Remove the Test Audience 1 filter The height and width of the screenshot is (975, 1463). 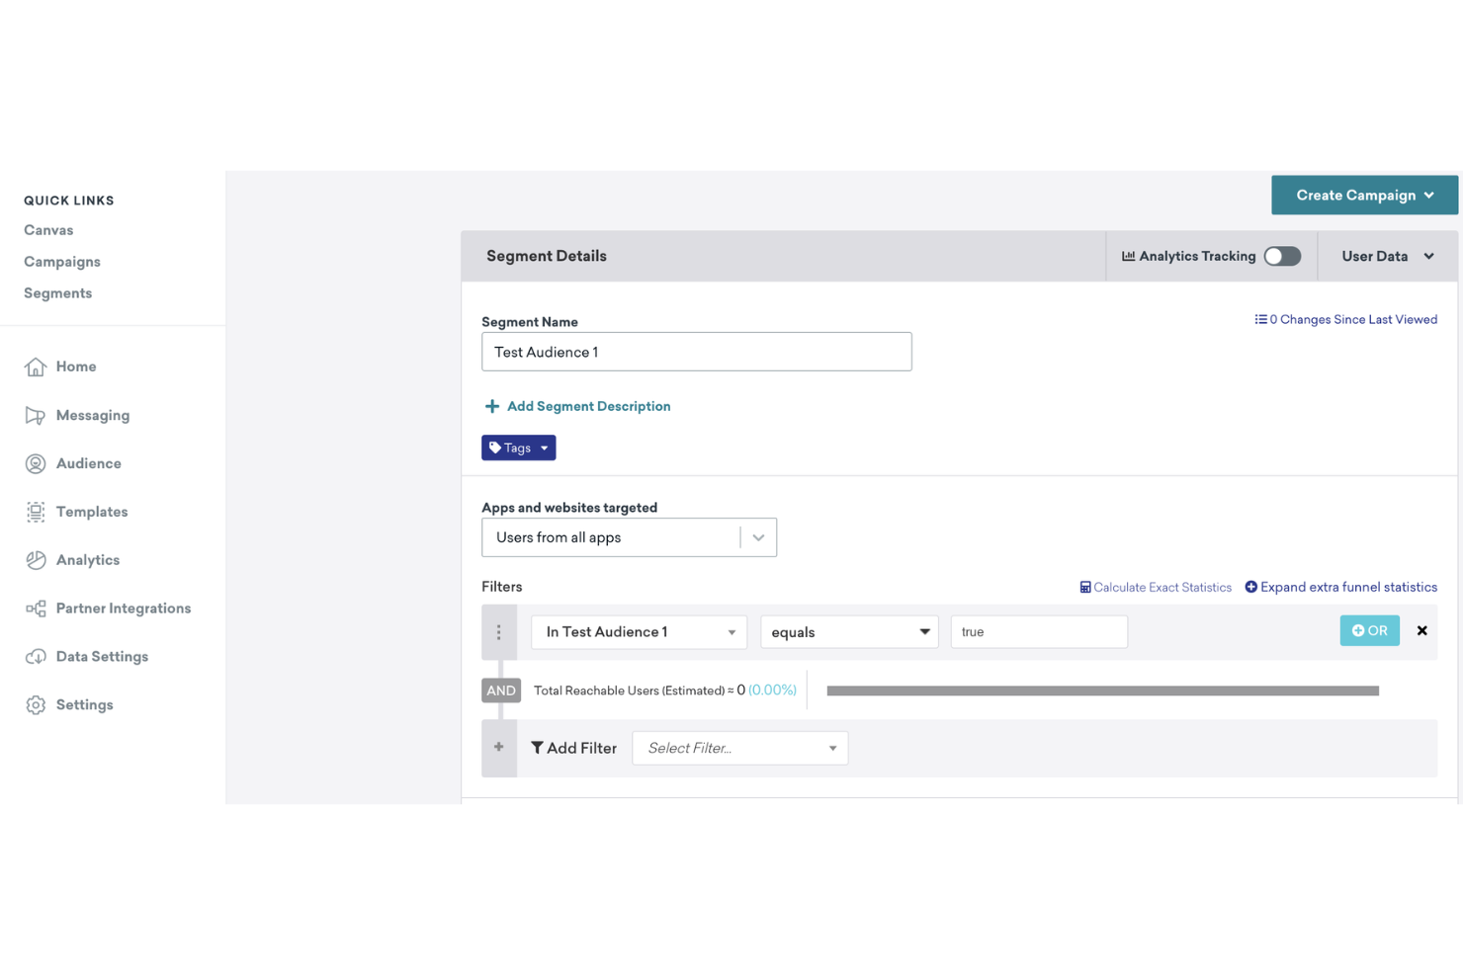tap(1421, 630)
